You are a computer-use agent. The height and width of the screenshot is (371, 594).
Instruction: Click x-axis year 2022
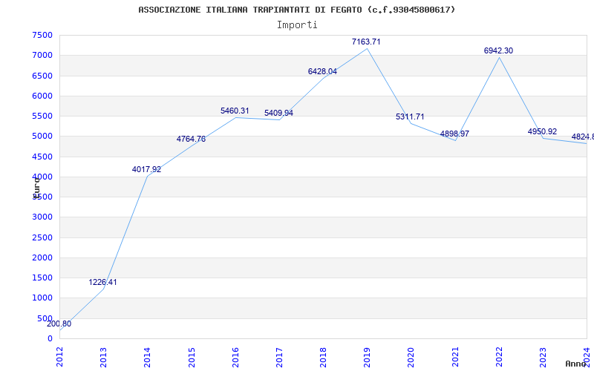(x=499, y=357)
